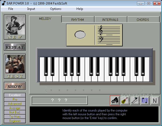
Task: Open the INTERVALS tab
Action: [x=110, y=20]
